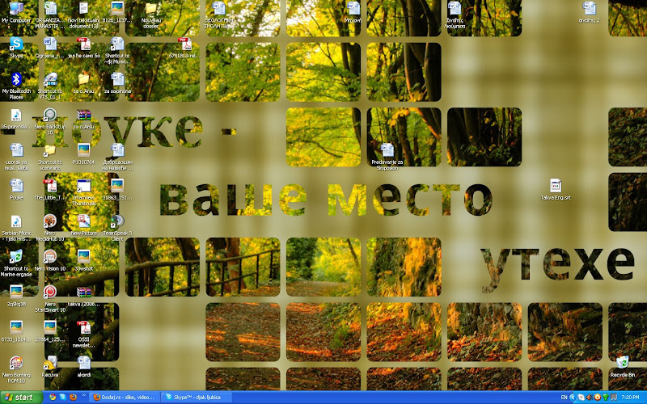
Task: Select the Skype desktop shortcut
Action: [16, 48]
